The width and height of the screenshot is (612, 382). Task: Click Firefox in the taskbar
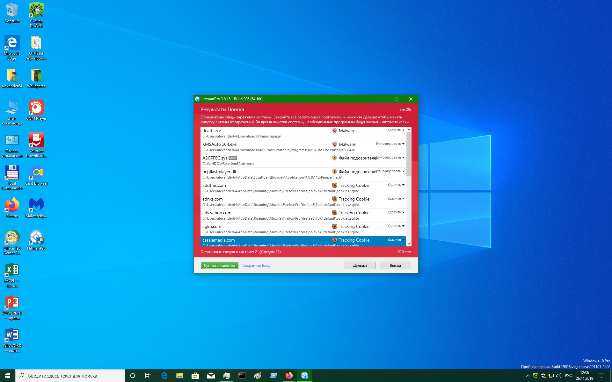pyautogui.click(x=289, y=376)
